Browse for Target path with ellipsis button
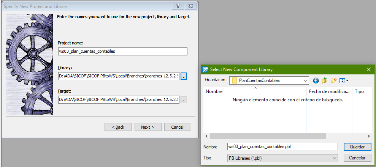The height and width of the screenshot is (167, 376). (x=184, y=100)
